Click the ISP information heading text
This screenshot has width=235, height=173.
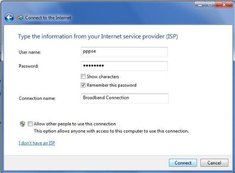click(98, 36)
